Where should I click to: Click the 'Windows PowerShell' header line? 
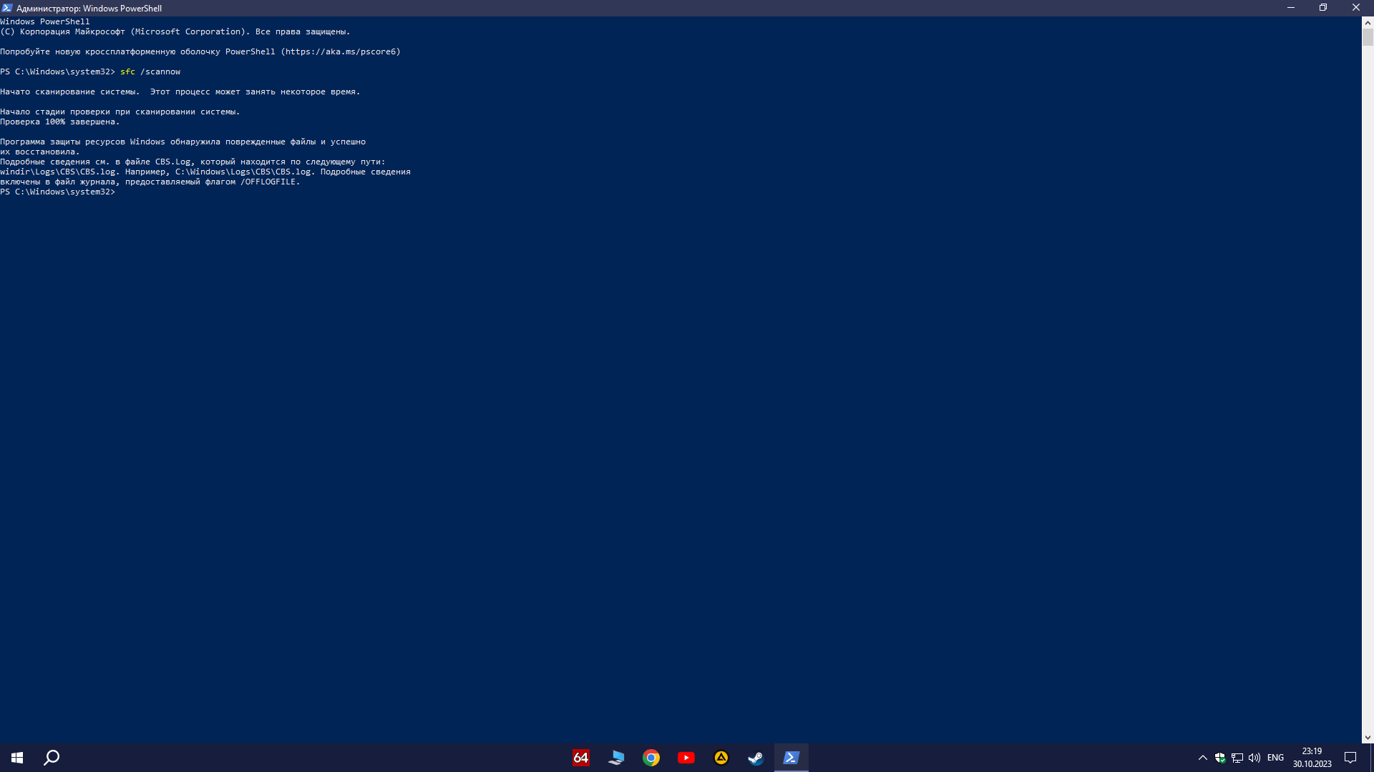(45, 21)
